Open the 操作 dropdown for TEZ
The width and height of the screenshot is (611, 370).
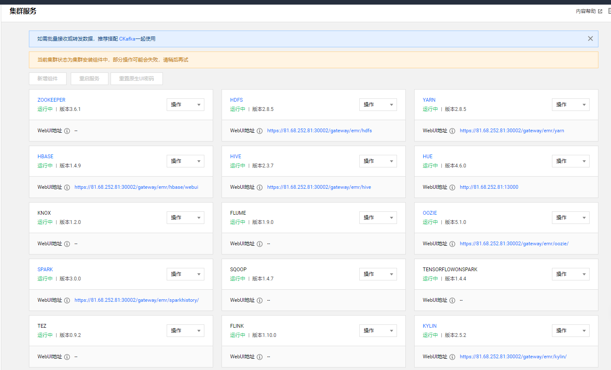tap(186, 331)
